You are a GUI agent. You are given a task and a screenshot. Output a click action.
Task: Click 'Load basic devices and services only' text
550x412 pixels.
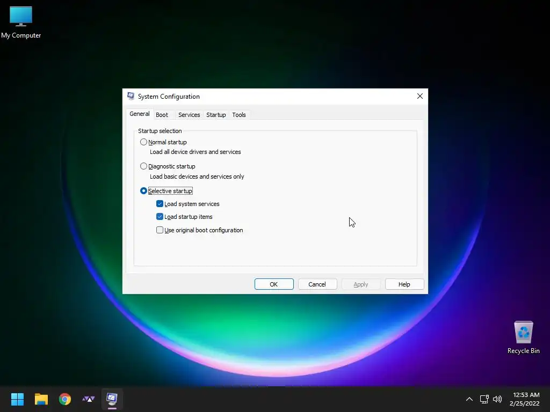coord(197,176)
